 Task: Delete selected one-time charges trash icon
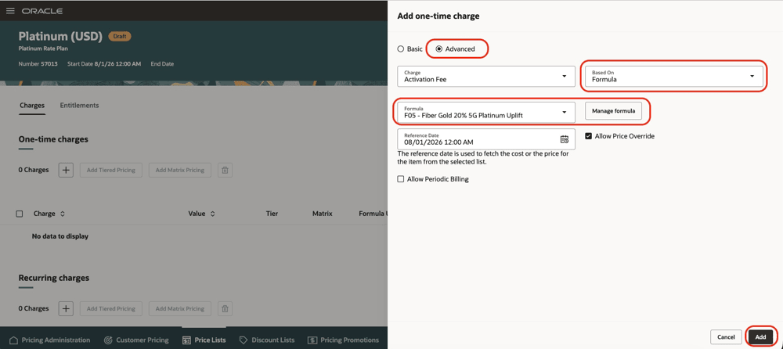[225, 170]
